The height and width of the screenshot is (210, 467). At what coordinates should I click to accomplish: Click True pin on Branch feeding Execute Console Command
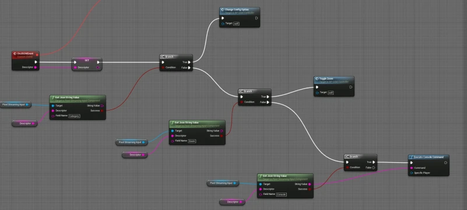pos(374,162)
